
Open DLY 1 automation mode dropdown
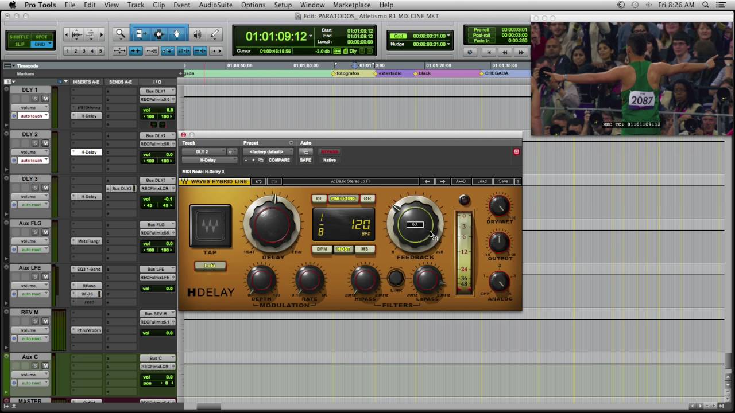tap(34, 116)
